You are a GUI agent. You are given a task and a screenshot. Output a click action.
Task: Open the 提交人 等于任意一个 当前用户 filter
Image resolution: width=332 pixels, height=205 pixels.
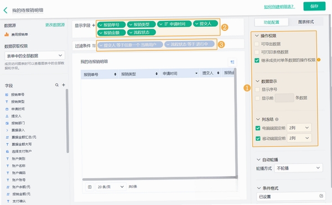(x=130, y=45)
